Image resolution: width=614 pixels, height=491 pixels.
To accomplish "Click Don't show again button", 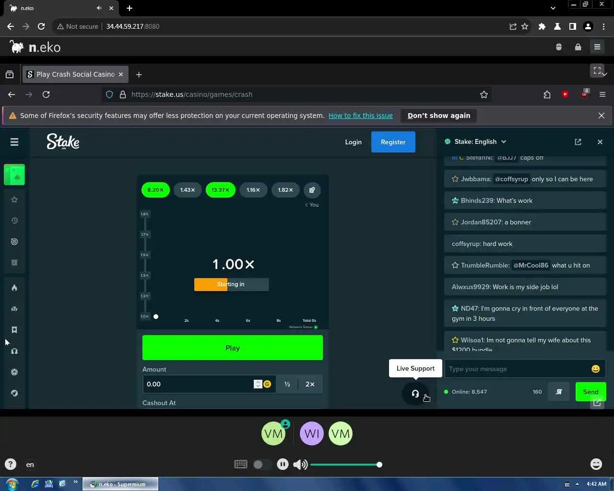I will (x=439, y=116).
